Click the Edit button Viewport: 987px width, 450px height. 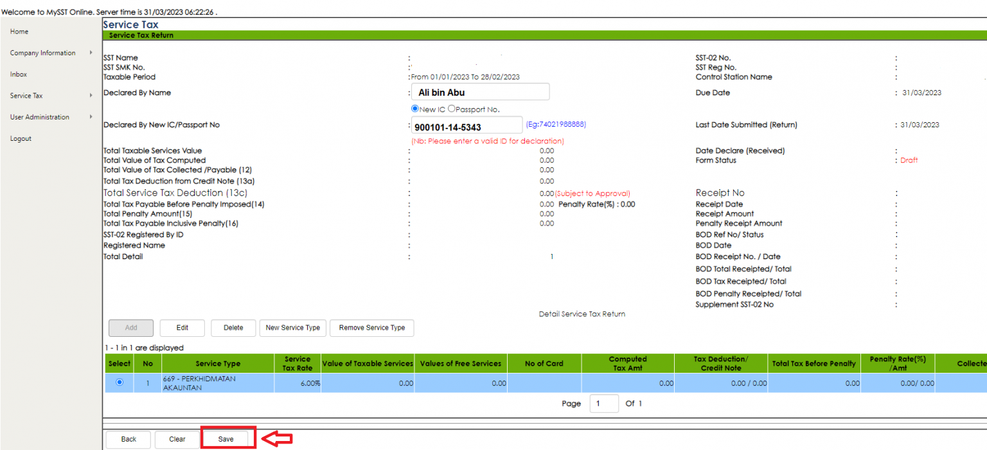pos(182,328)
